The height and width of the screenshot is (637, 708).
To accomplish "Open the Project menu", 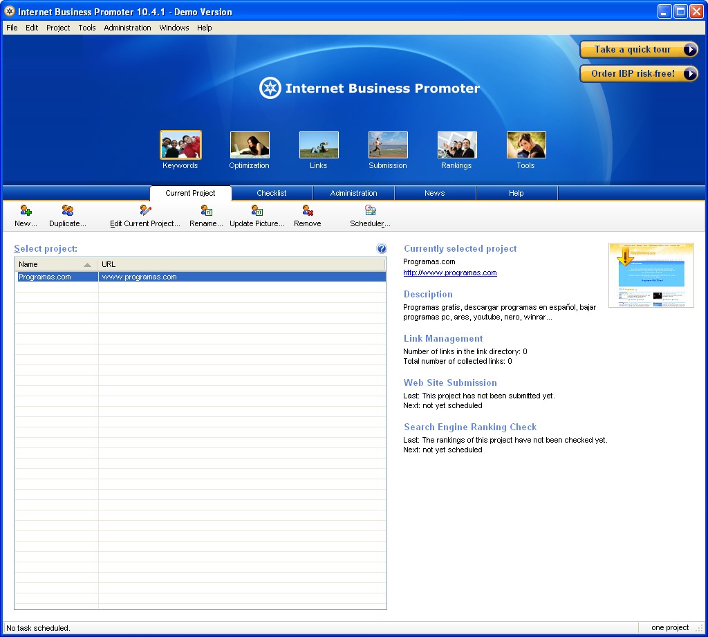I will pyautogui.click(x=58, y=28).
